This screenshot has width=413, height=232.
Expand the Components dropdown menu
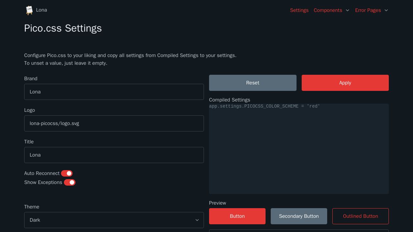332,10
